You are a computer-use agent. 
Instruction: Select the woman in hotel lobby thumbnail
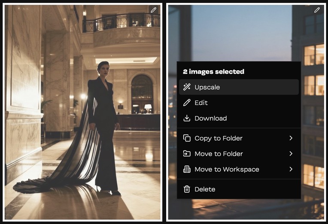click(82, 112)
